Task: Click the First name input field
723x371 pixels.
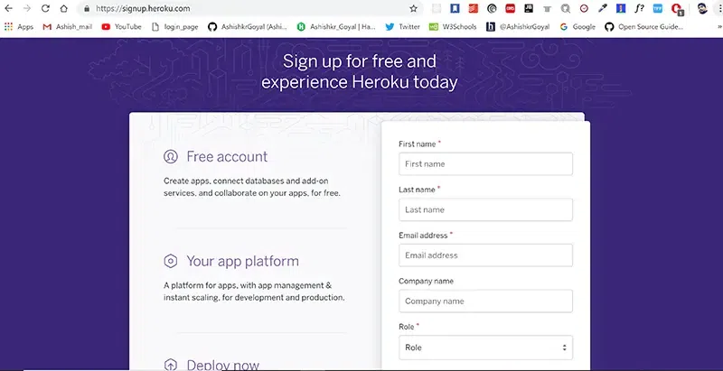Action: (485, 164)
